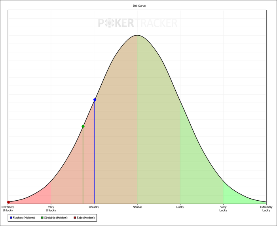Select Sets (Holdem) legend entry
Viewport: 277px width, 226px height.
point(84,218)
